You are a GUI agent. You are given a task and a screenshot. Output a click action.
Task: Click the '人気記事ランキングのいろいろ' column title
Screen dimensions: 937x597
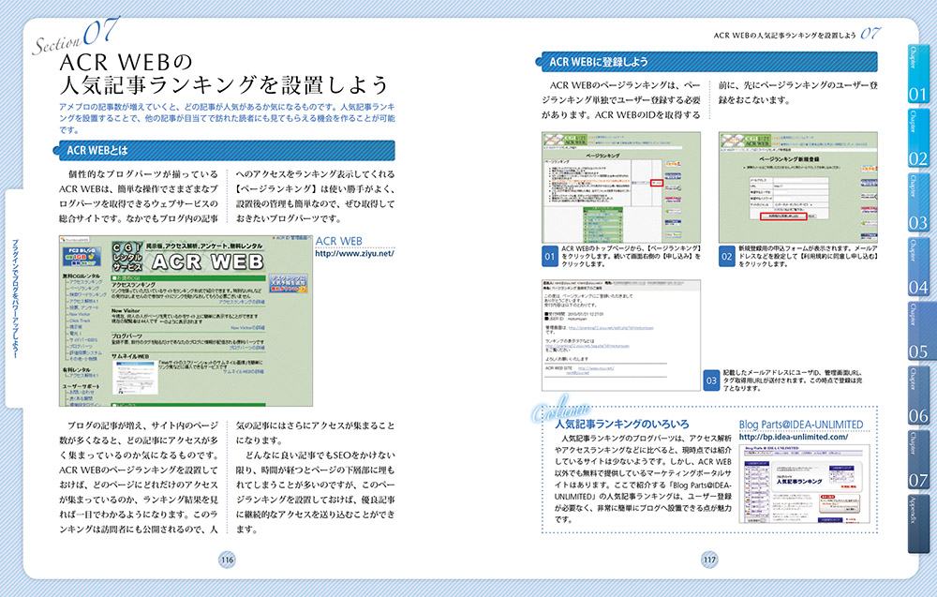coord(621,424)
